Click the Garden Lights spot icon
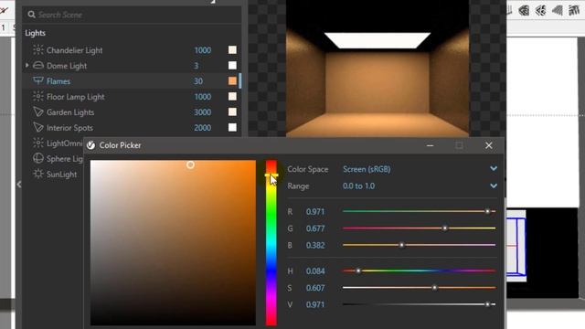 click(x=38, y=111)
